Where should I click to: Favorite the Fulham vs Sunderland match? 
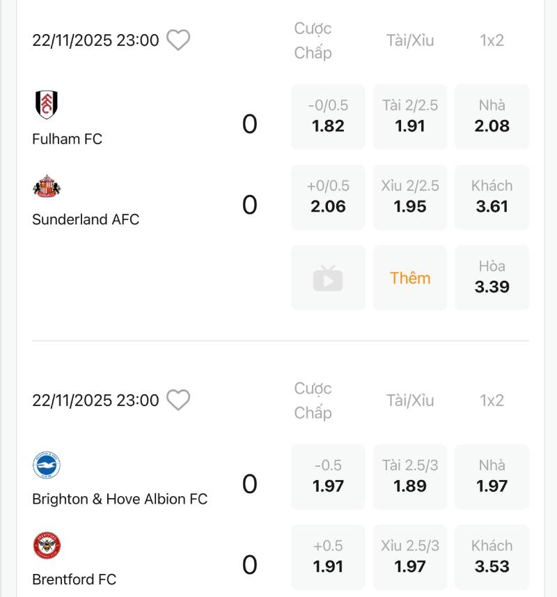(x=178, y=40)
